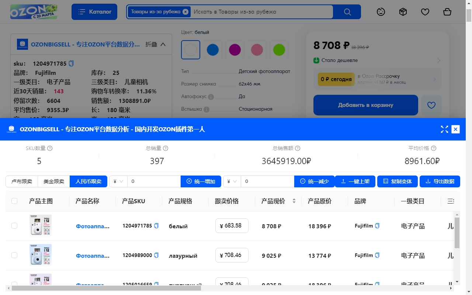Focus the decrease amount input field
Viewport: 472px width, 295px height.
(268, 181)
